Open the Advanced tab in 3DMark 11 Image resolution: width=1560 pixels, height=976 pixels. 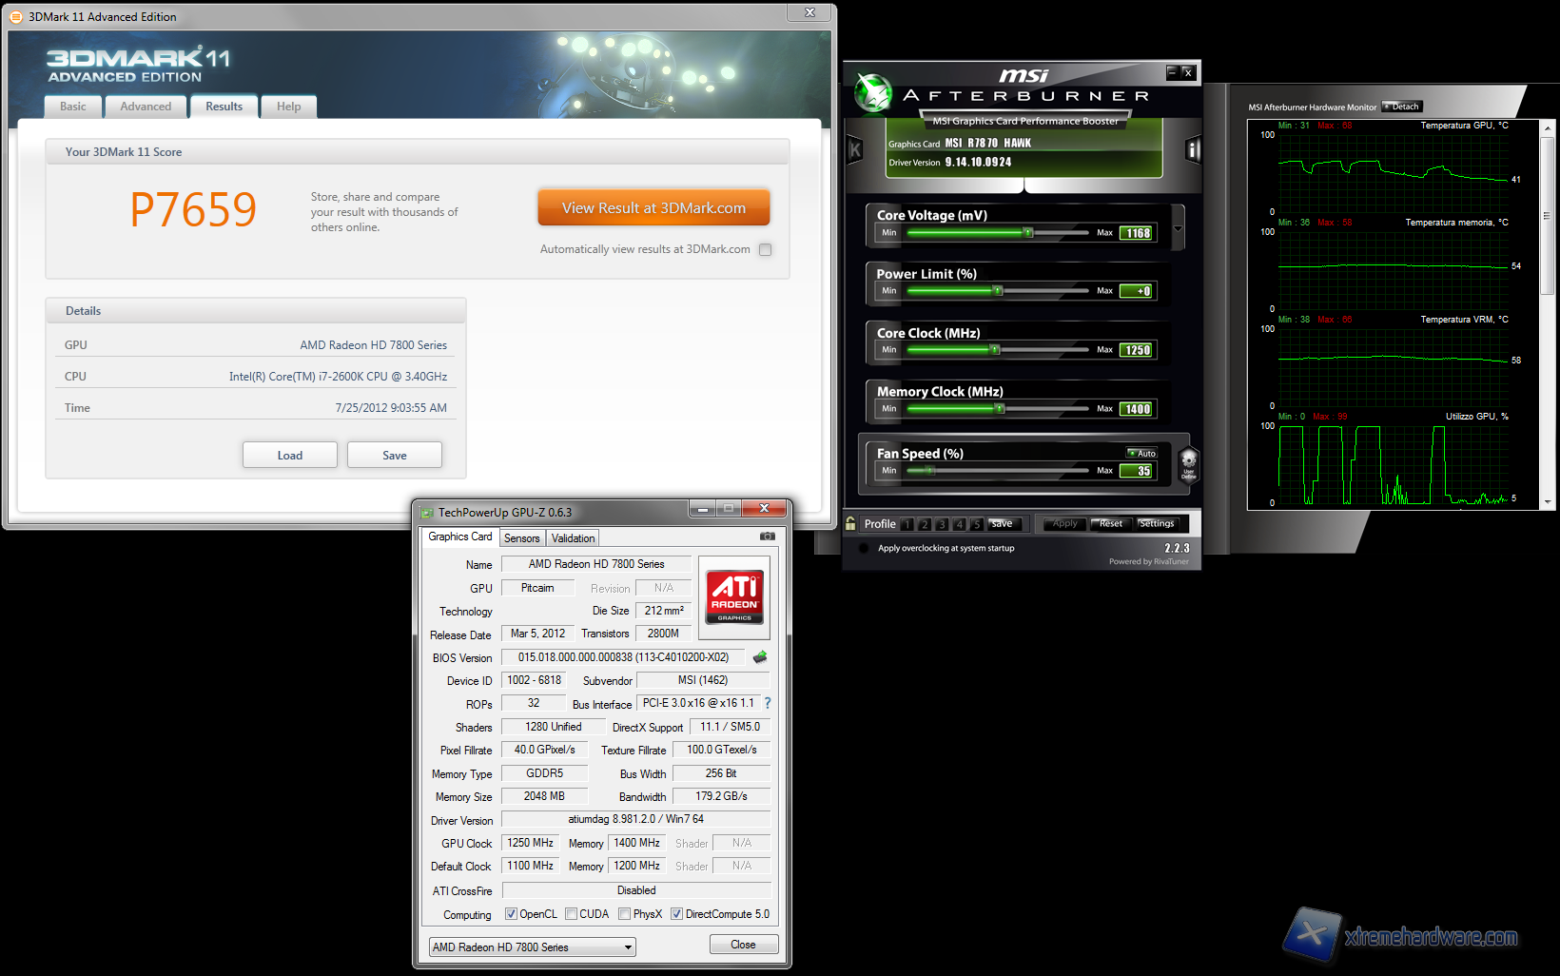146,107
